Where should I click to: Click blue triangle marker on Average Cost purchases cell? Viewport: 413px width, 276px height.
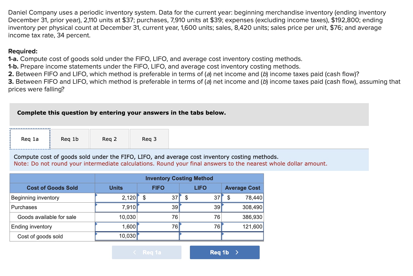point(222,205)
